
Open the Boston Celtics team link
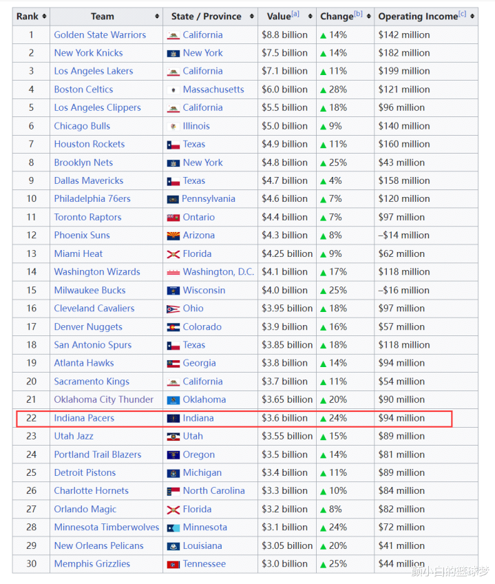point(83,90)
